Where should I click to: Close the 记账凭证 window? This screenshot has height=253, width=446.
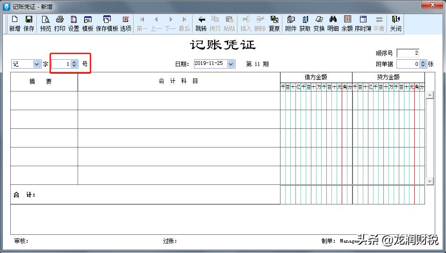432,5
